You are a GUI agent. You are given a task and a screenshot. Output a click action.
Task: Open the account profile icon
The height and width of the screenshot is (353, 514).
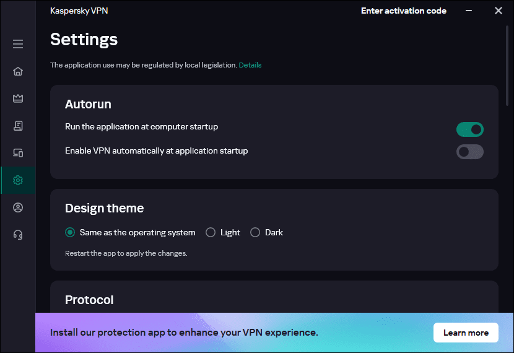[18, 207]
